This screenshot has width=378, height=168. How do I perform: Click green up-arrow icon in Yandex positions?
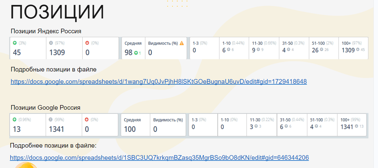tap(15, 43)
